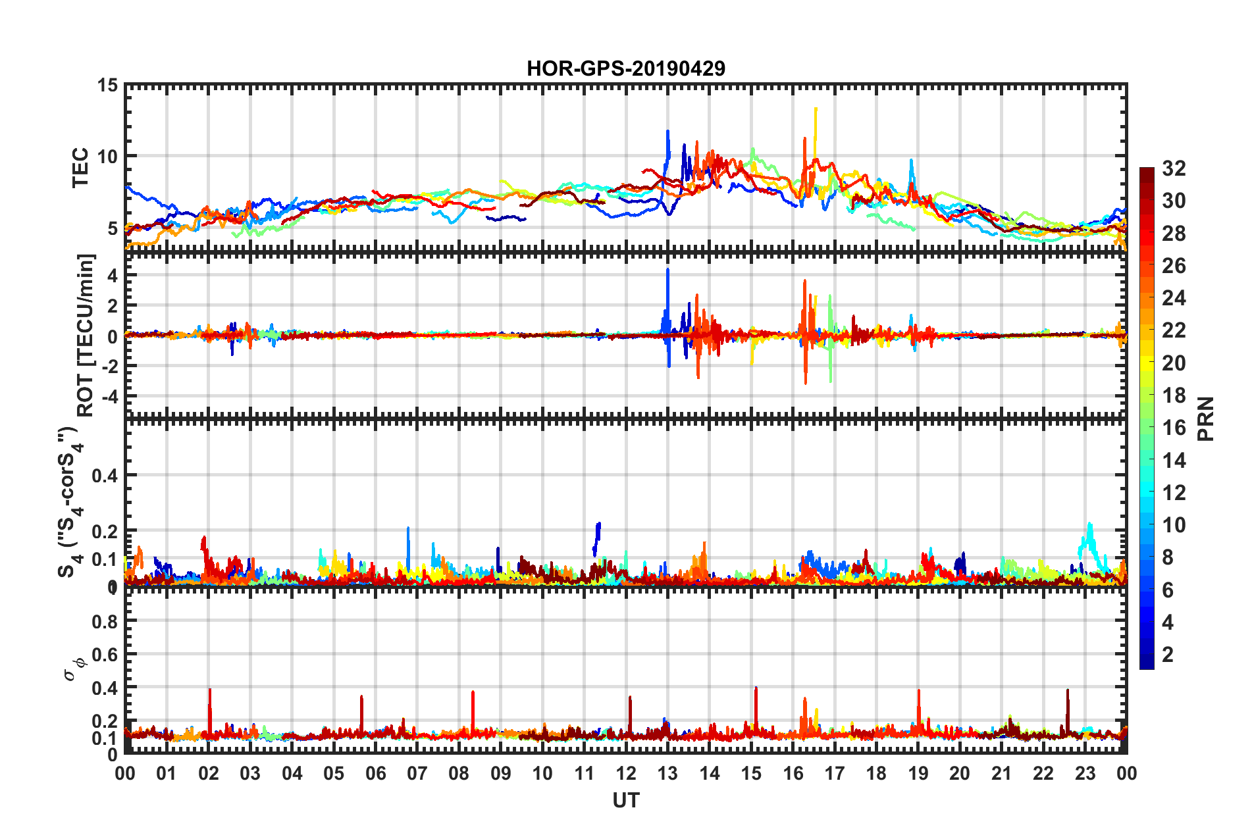Click colorbar tick label 10

1174,524
